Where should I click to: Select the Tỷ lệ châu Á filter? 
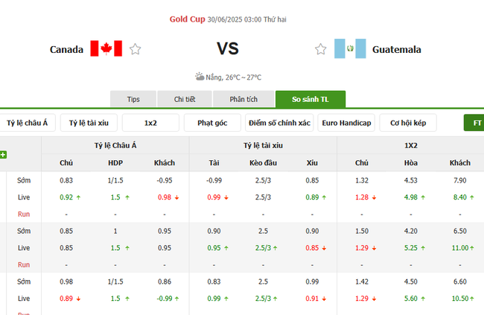click(x=27, y=123)
